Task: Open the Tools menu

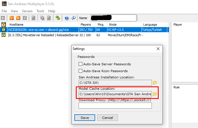Action: point(40,11)
